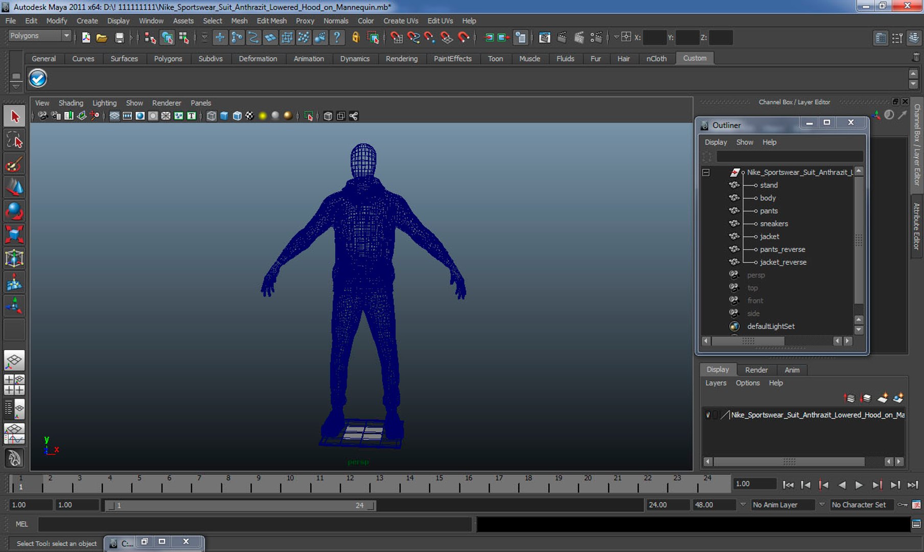Collapse the Nike_Sportswear_Suit group in Outliner

(x=706, y=173)
